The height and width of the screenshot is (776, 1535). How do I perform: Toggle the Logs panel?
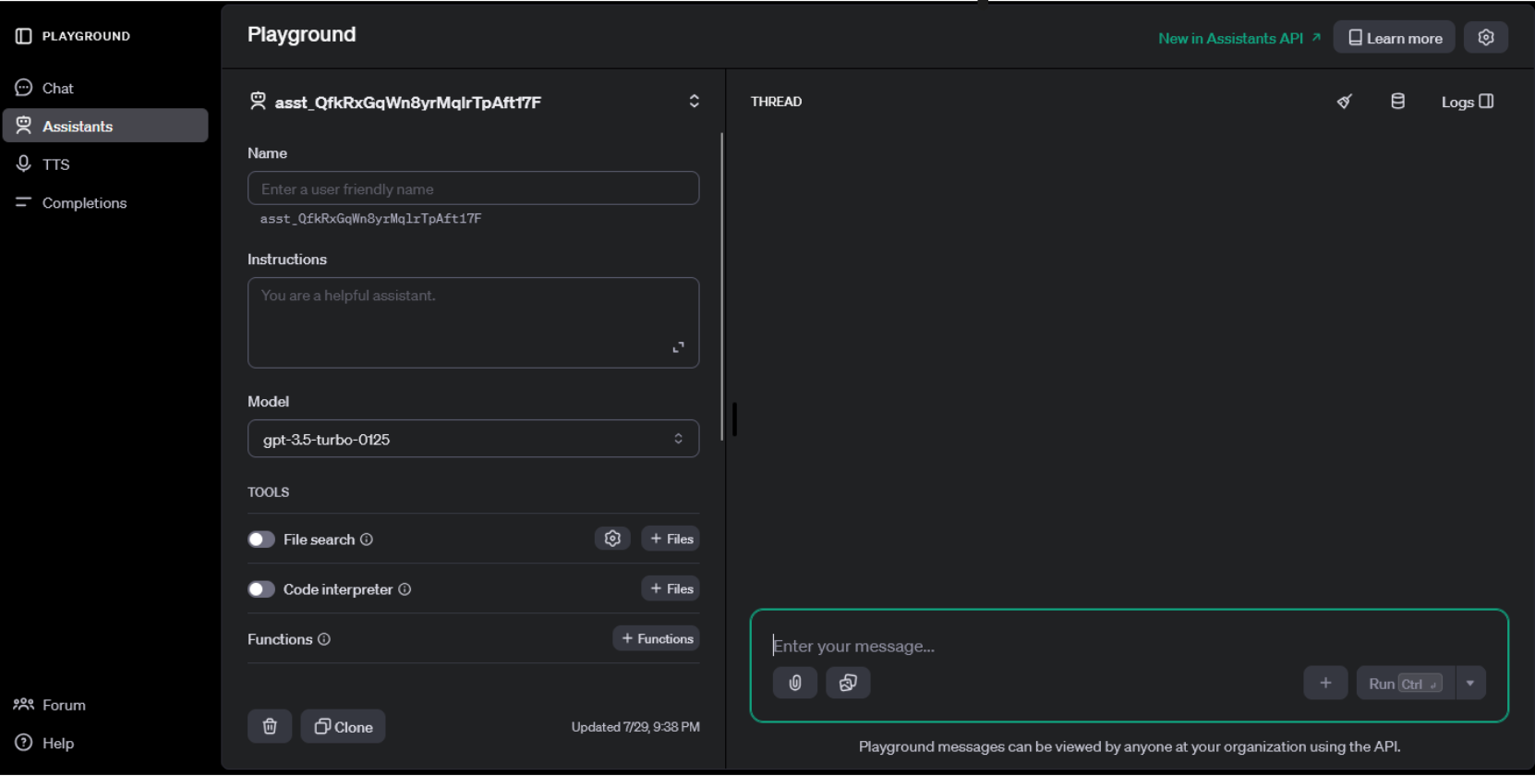click(1468, 102)
